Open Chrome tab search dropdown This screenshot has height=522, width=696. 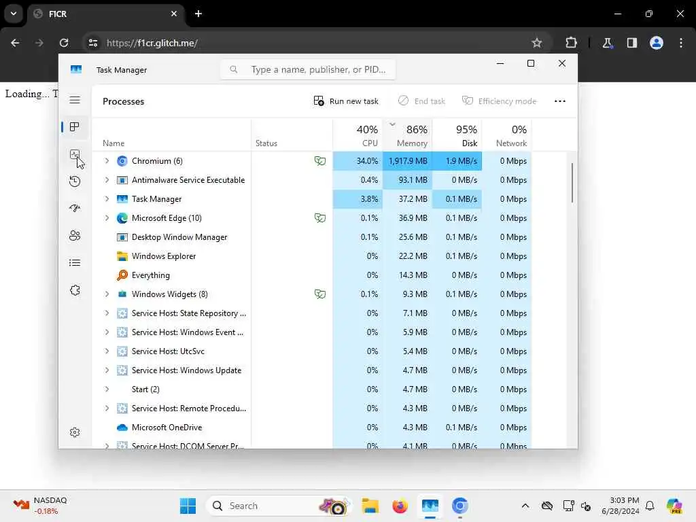tap(14, 14)
